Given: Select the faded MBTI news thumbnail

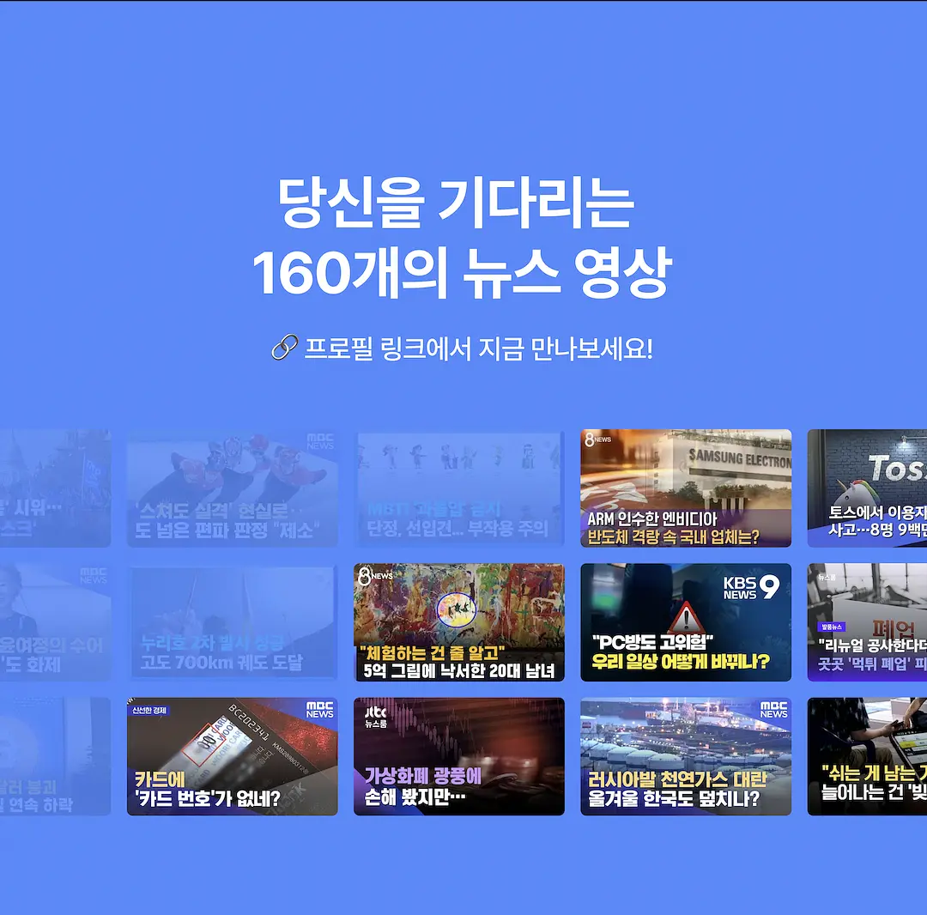Looking at the screenshot, I should click(458, 488).
